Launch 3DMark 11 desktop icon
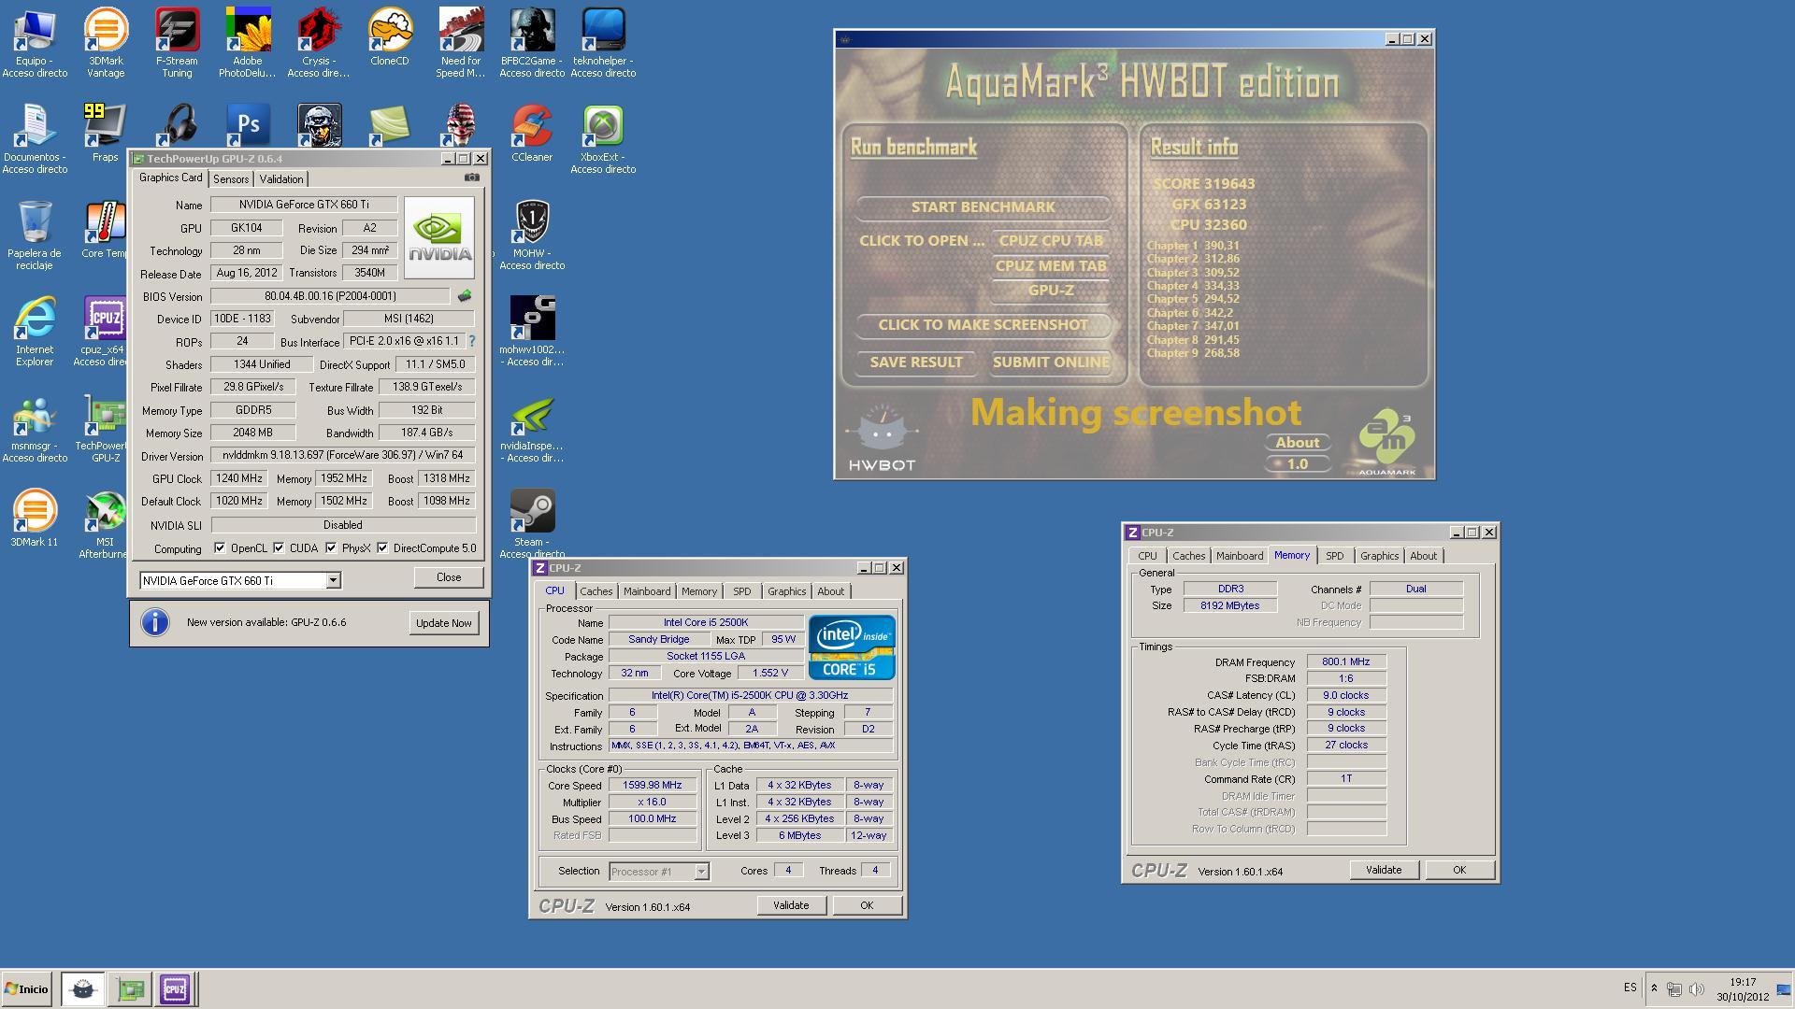The height and width of the screenshot is (1009, 1795). pyautogui.click(x=35, y=517)
